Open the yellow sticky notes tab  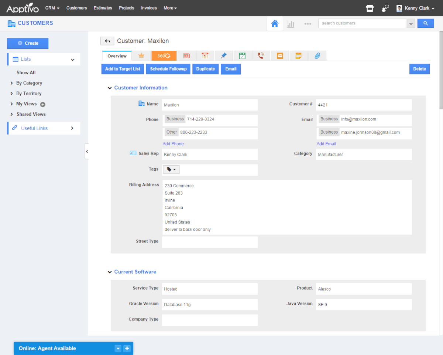pyautogui.click(x=298, y=56)
